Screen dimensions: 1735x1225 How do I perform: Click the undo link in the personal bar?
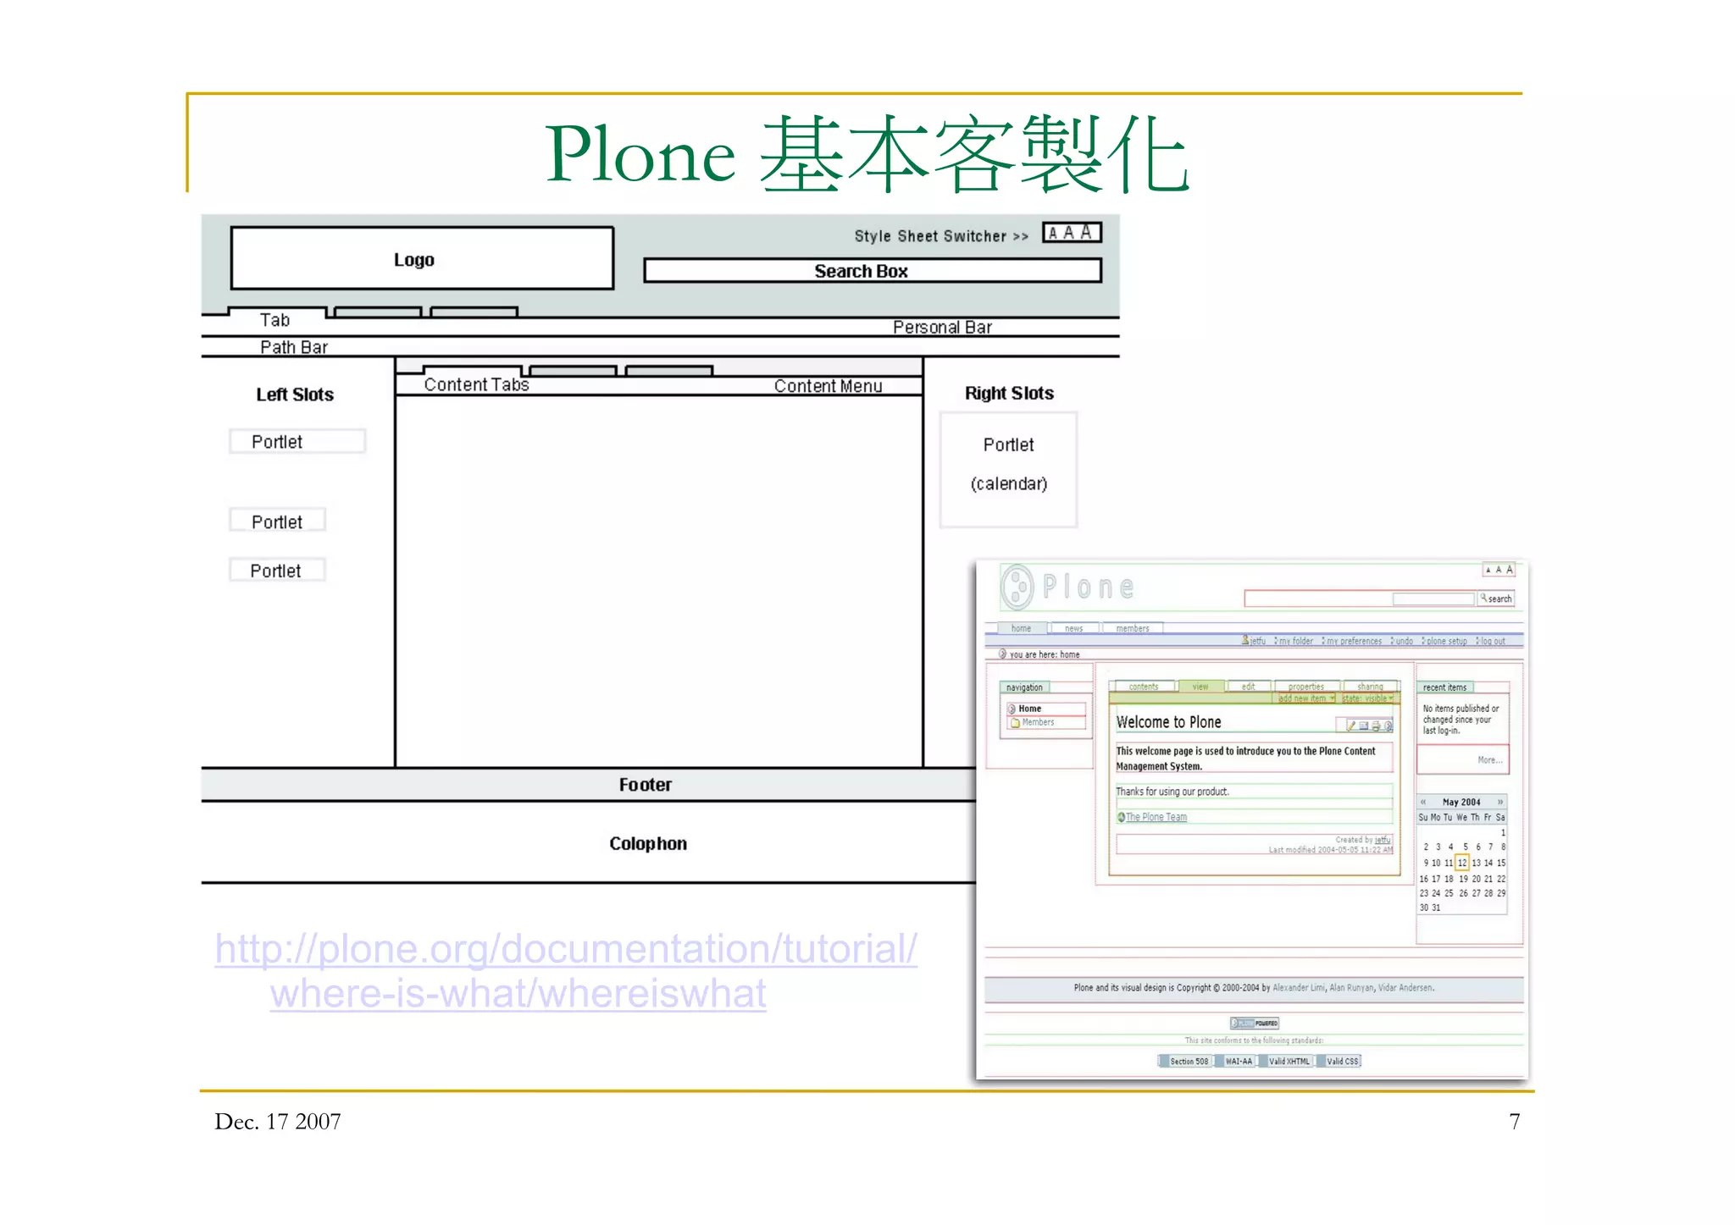point(1403,641)
